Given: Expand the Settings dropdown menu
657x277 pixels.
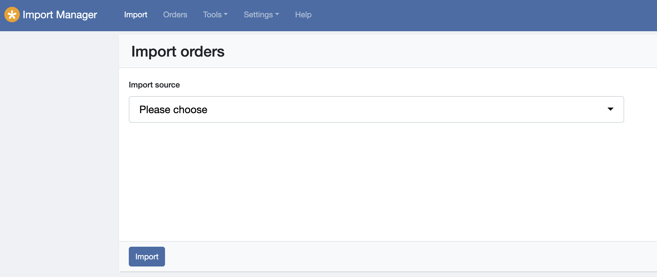Looking at the screenshot, I should [261, 15].
